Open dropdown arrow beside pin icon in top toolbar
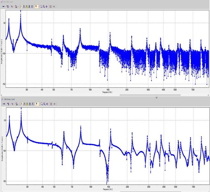Image resolution: width=210 pixels, height=192 pixels. [x=38, y=7]
